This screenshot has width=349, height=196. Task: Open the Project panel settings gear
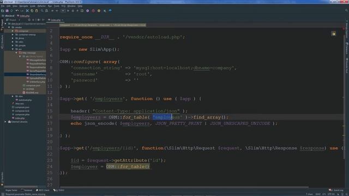[38, 20]
